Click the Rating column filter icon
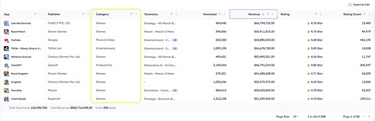Image resolution: width=375 pixels, height=121 pixels. pyautogui.click(x=316, y=14)
